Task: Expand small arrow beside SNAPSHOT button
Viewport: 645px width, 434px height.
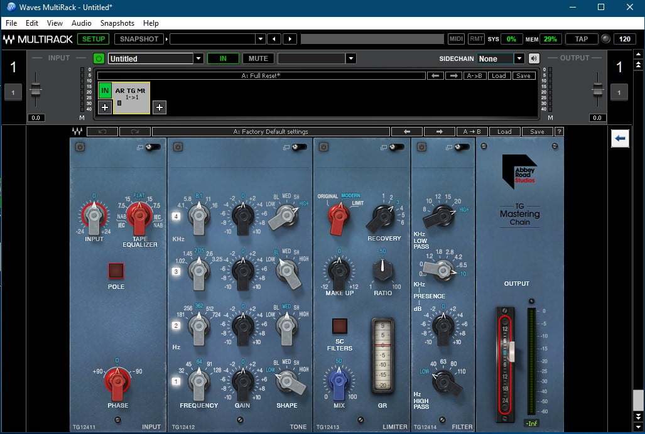Action: tap(166, 39)
